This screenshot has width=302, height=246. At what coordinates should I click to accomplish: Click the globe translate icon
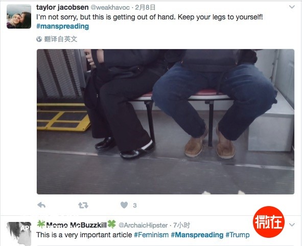[39, 39]
